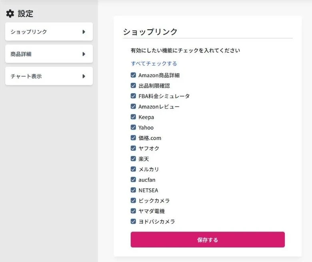Image resolution: width=312 pixels, height=262 pixels.
Task: Expand the 商品詳細 sidebar arrow
Action: pos(84,54)
